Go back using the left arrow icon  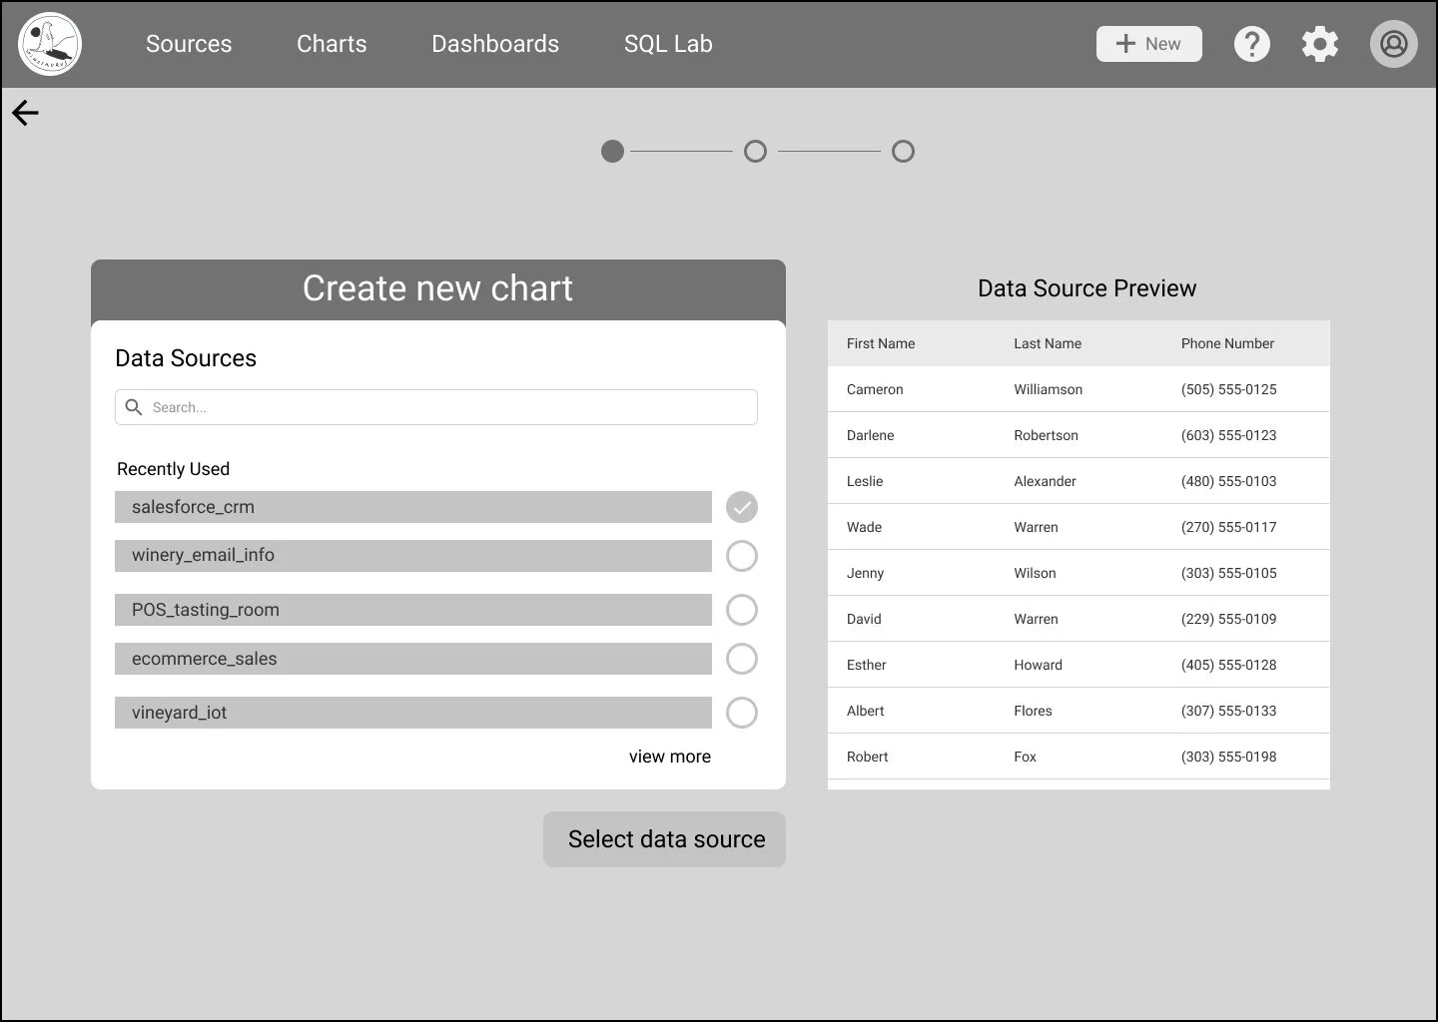click(25, 113)
